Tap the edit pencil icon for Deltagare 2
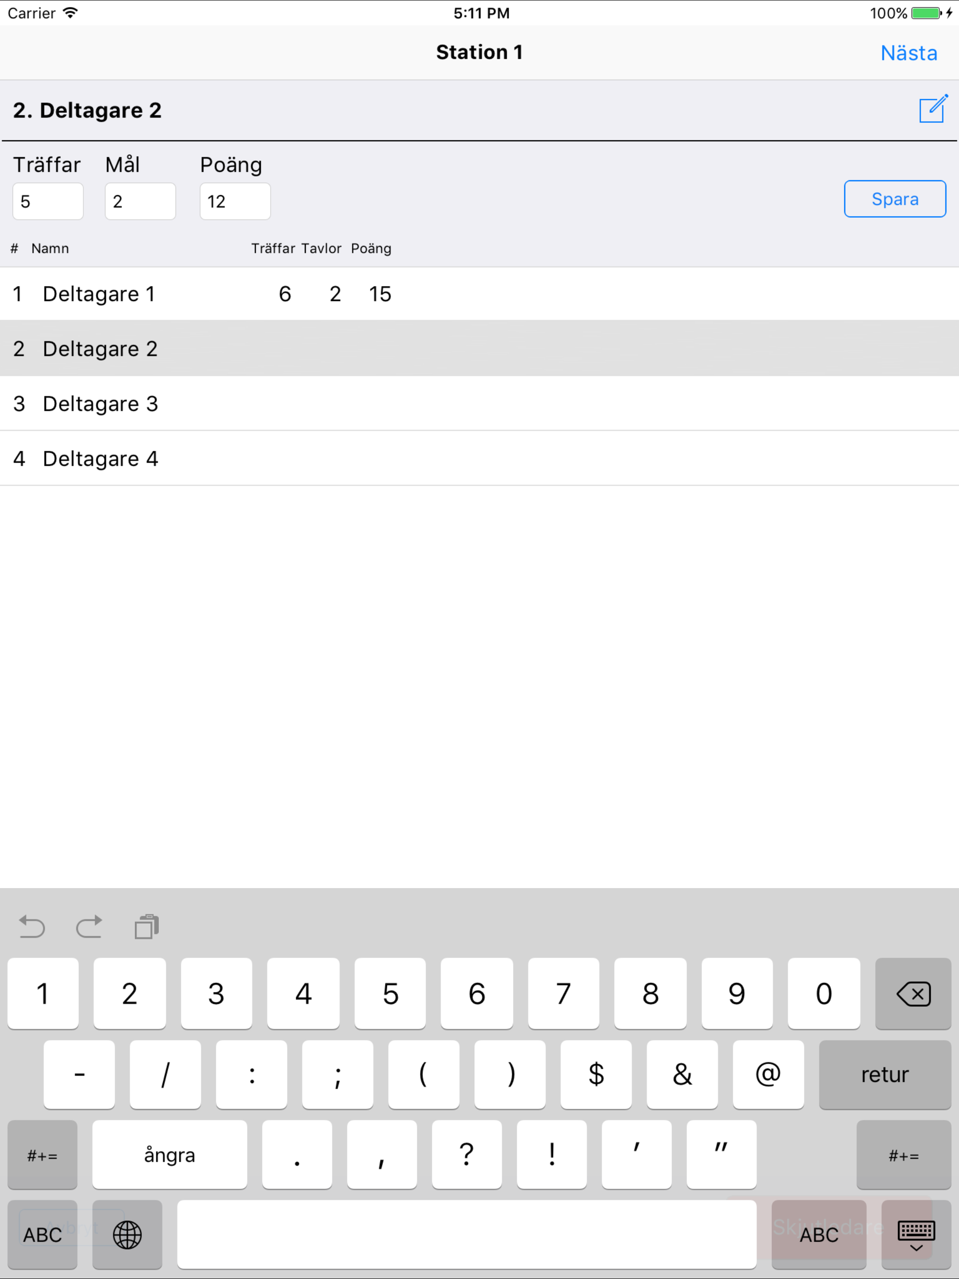This screenshot has height=1279, width=959. [x=933, y=109]
